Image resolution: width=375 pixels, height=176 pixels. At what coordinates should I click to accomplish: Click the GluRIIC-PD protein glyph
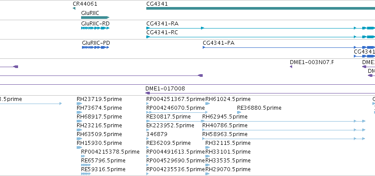coord(96,47)
